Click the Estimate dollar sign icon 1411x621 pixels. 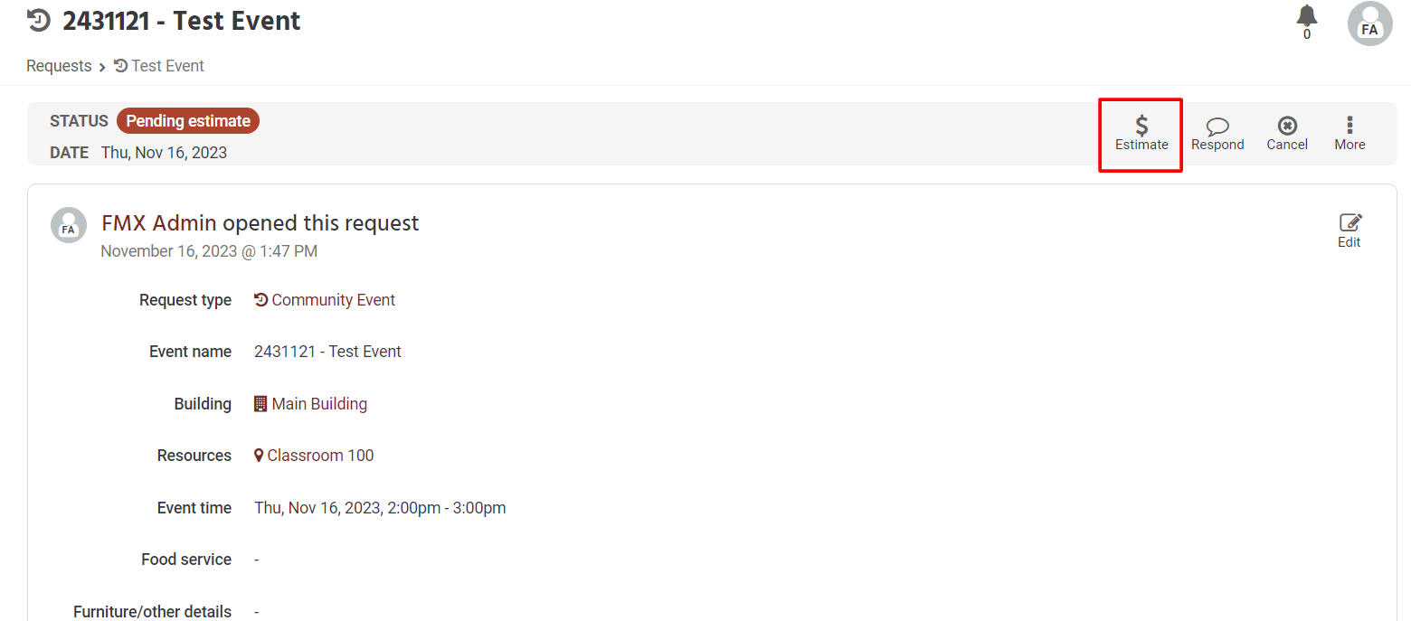1141,126
